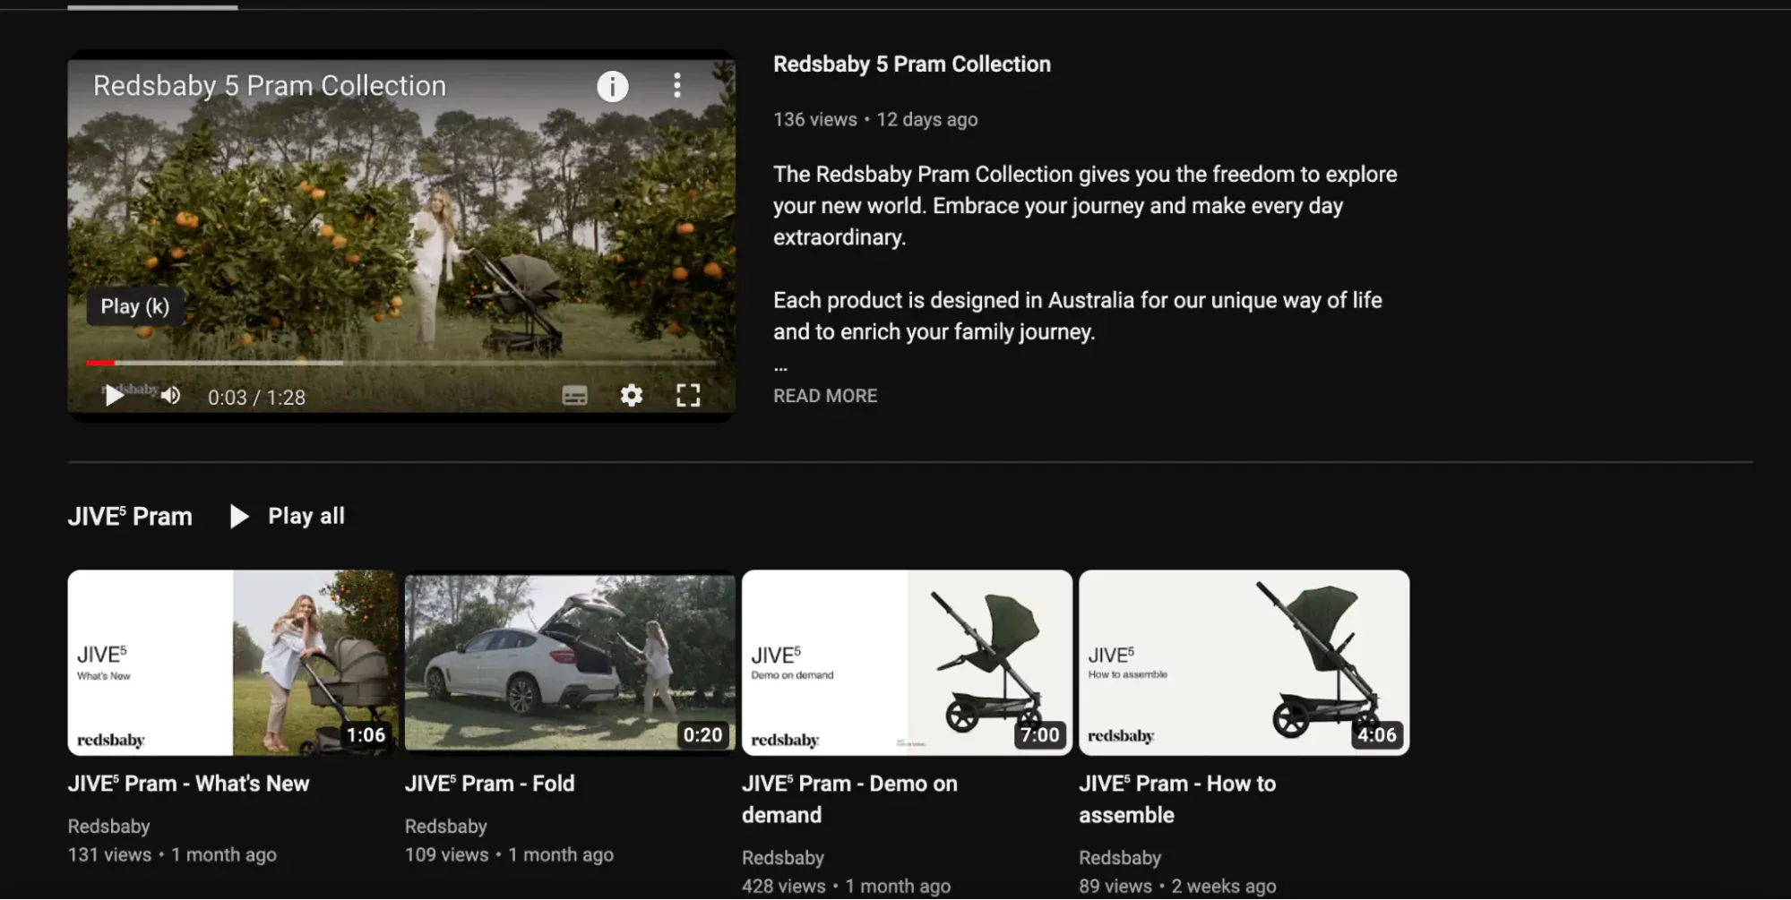Click the '131 views • 1 month ago' text
Screen dimensions: 1791x900
[172, 855]
